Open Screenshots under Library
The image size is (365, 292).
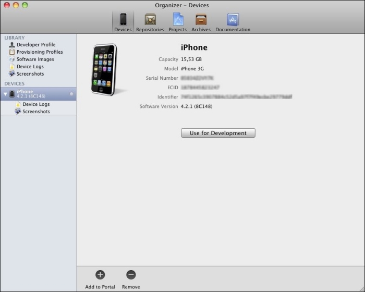pos(26,74)
